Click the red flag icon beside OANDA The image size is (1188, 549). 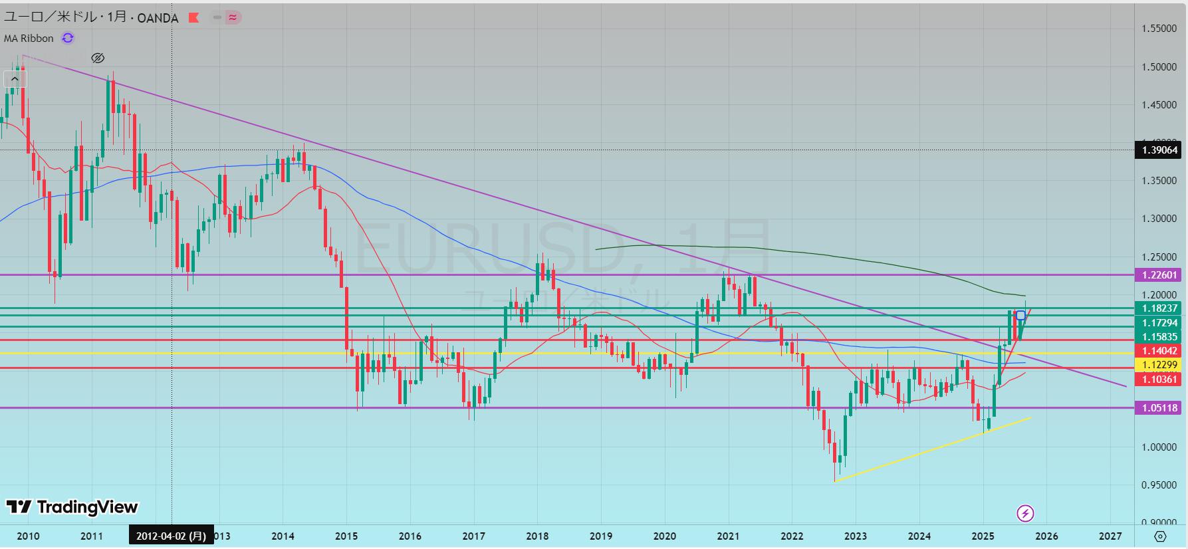pos(194,18)
